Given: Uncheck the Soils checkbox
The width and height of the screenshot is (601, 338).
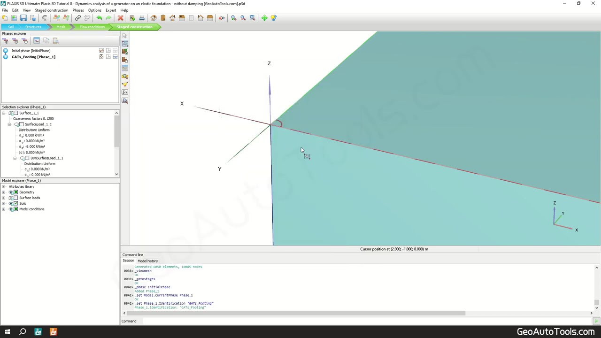Looking at the screenshot, I should 15,204.
